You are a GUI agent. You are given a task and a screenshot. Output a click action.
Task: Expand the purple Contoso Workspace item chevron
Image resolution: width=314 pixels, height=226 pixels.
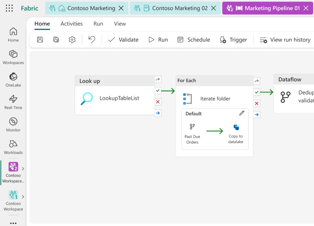[23, 169]
